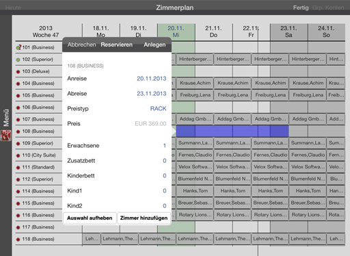
Task: Open Krause,Achim booking on 22.11.
Action: point(270,83)
